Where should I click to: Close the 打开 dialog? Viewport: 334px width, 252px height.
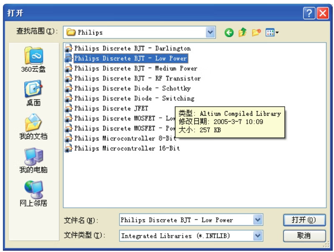[323, 13]
